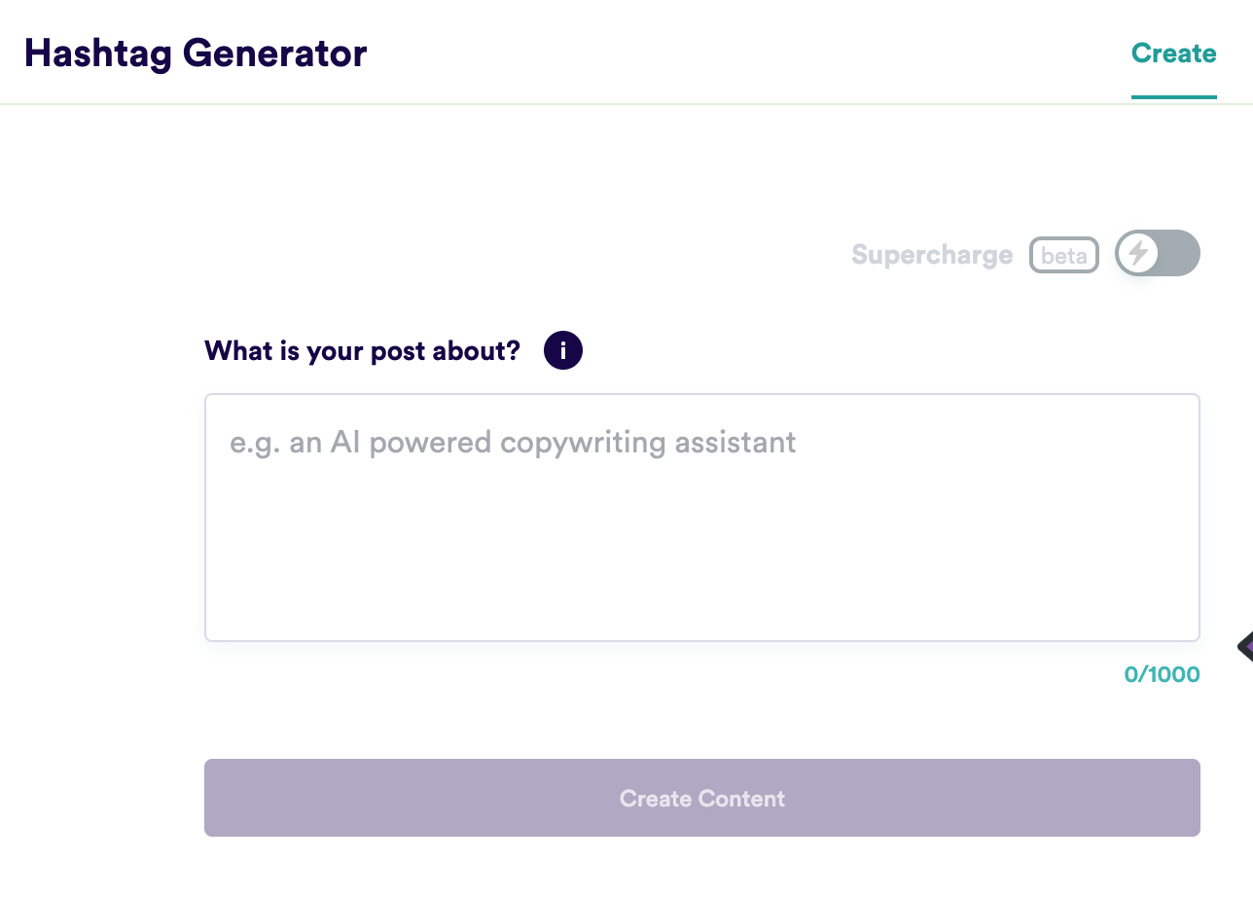Click the info icon beside the post question
The height and width of the screenshot is (897, 1253).
(562, 350)
